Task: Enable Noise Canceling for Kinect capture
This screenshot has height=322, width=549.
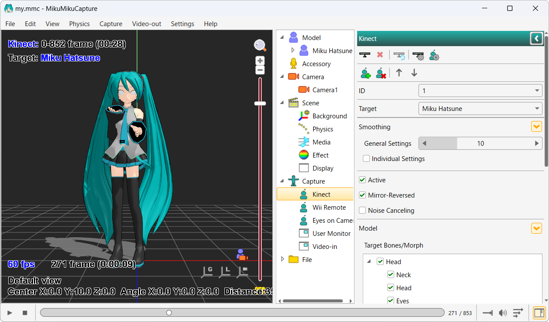Action: pos(362,210)
